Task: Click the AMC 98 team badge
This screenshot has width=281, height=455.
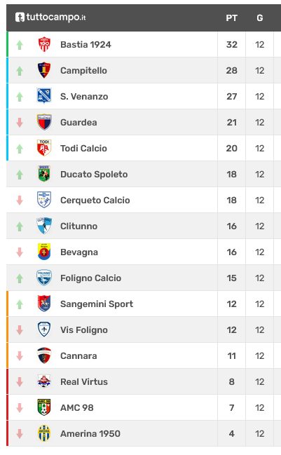Action: 44,407
